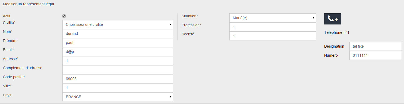Select the Code postal field with 69005
The height and width of the screenshot is (104, 404).
(118, 79)
